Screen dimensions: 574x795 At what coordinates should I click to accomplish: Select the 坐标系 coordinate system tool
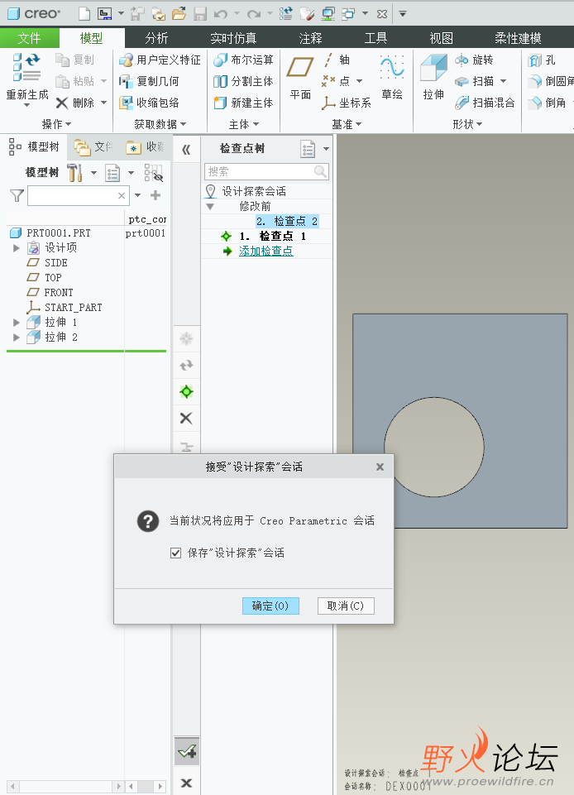point(347,103)
